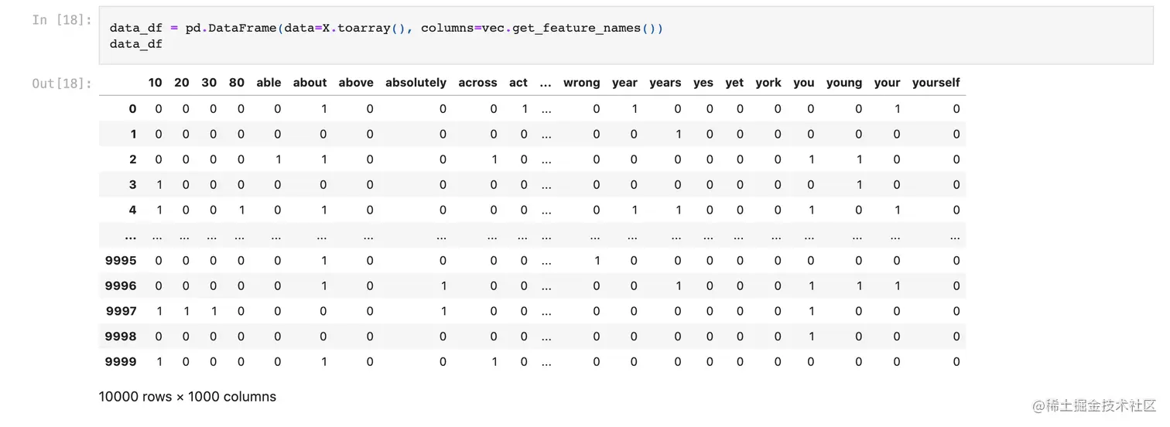Click row index 9997 label
1170x427 pixels.
click(121, 311)
